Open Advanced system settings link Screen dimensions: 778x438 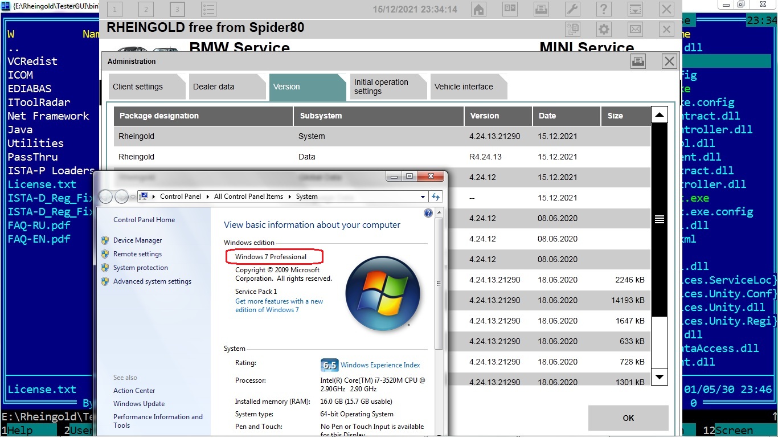152,281
